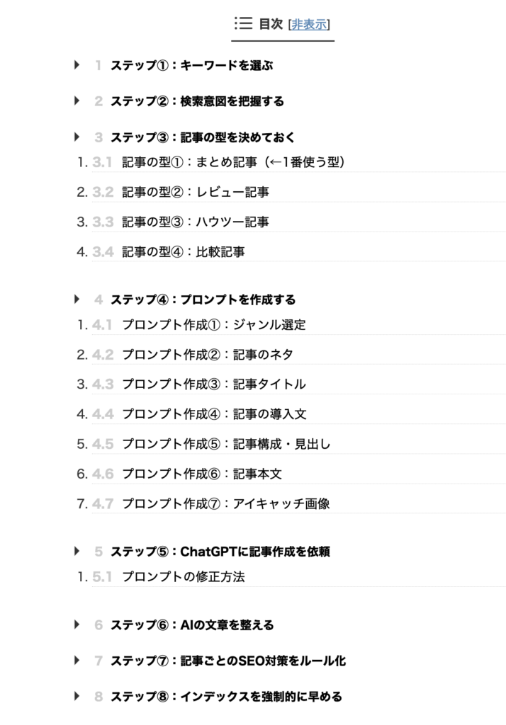This screenshot has width=506, height=725.
Task: Click the triangle beside ステップ①：キーワードを選ぶ
Action: pos(77,64)
